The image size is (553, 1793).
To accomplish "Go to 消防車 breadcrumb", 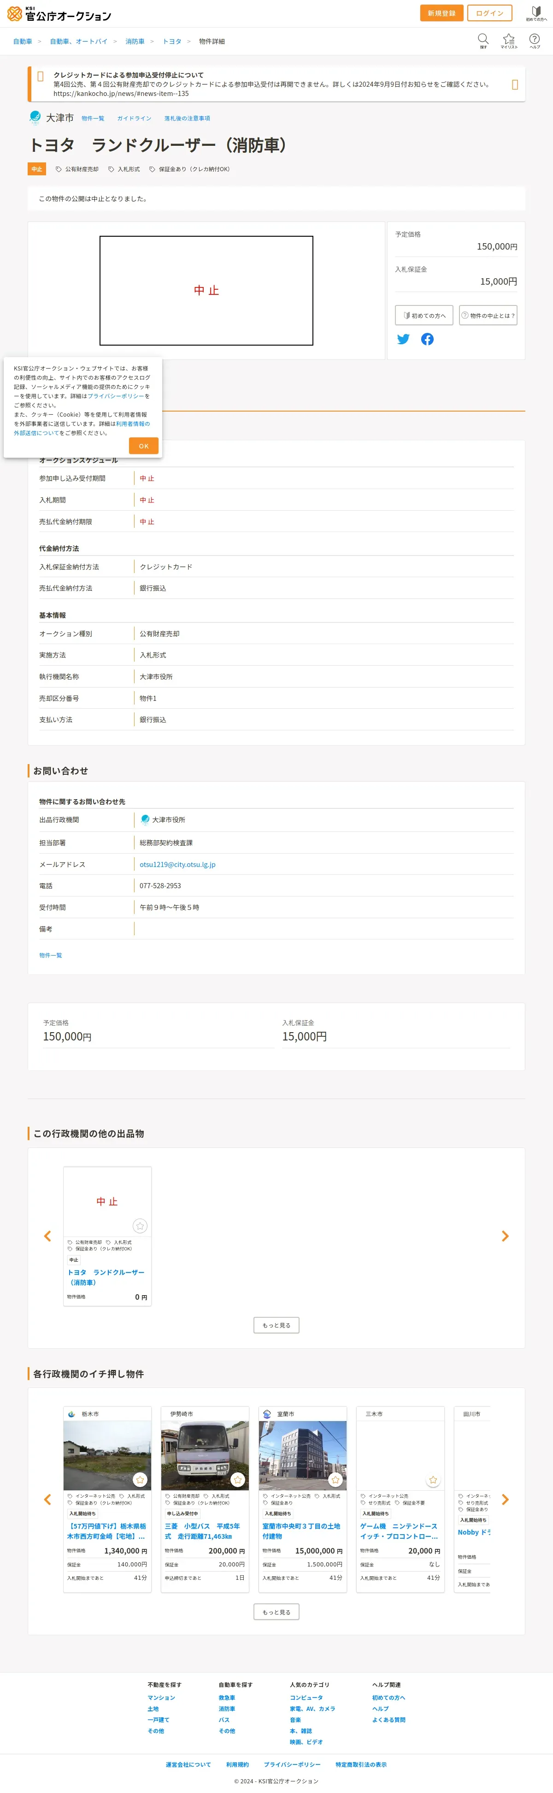I will pyautogui.click(x=135, y=42).
